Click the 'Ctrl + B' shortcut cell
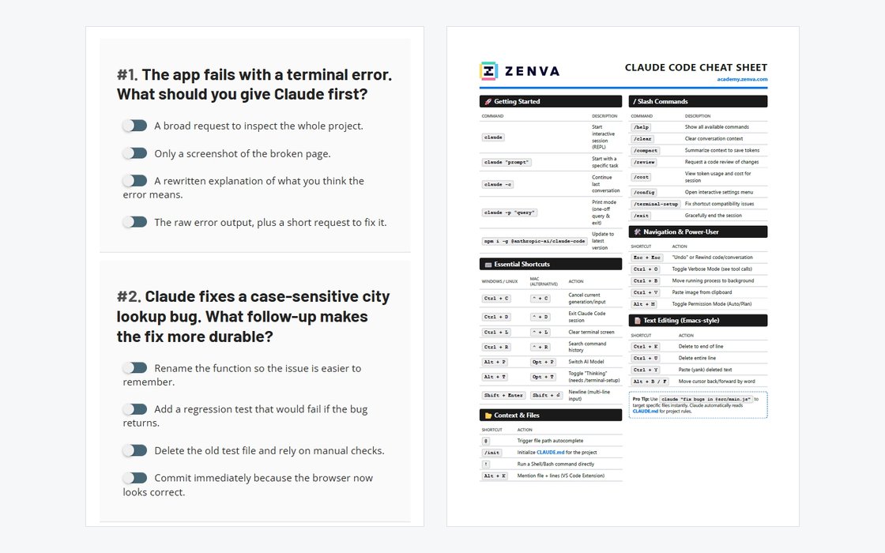 pos(645,280)
